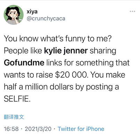Open the Twitter for iPhone source link
The height and width of the screenshot is (136, 140).
point(81,129)
